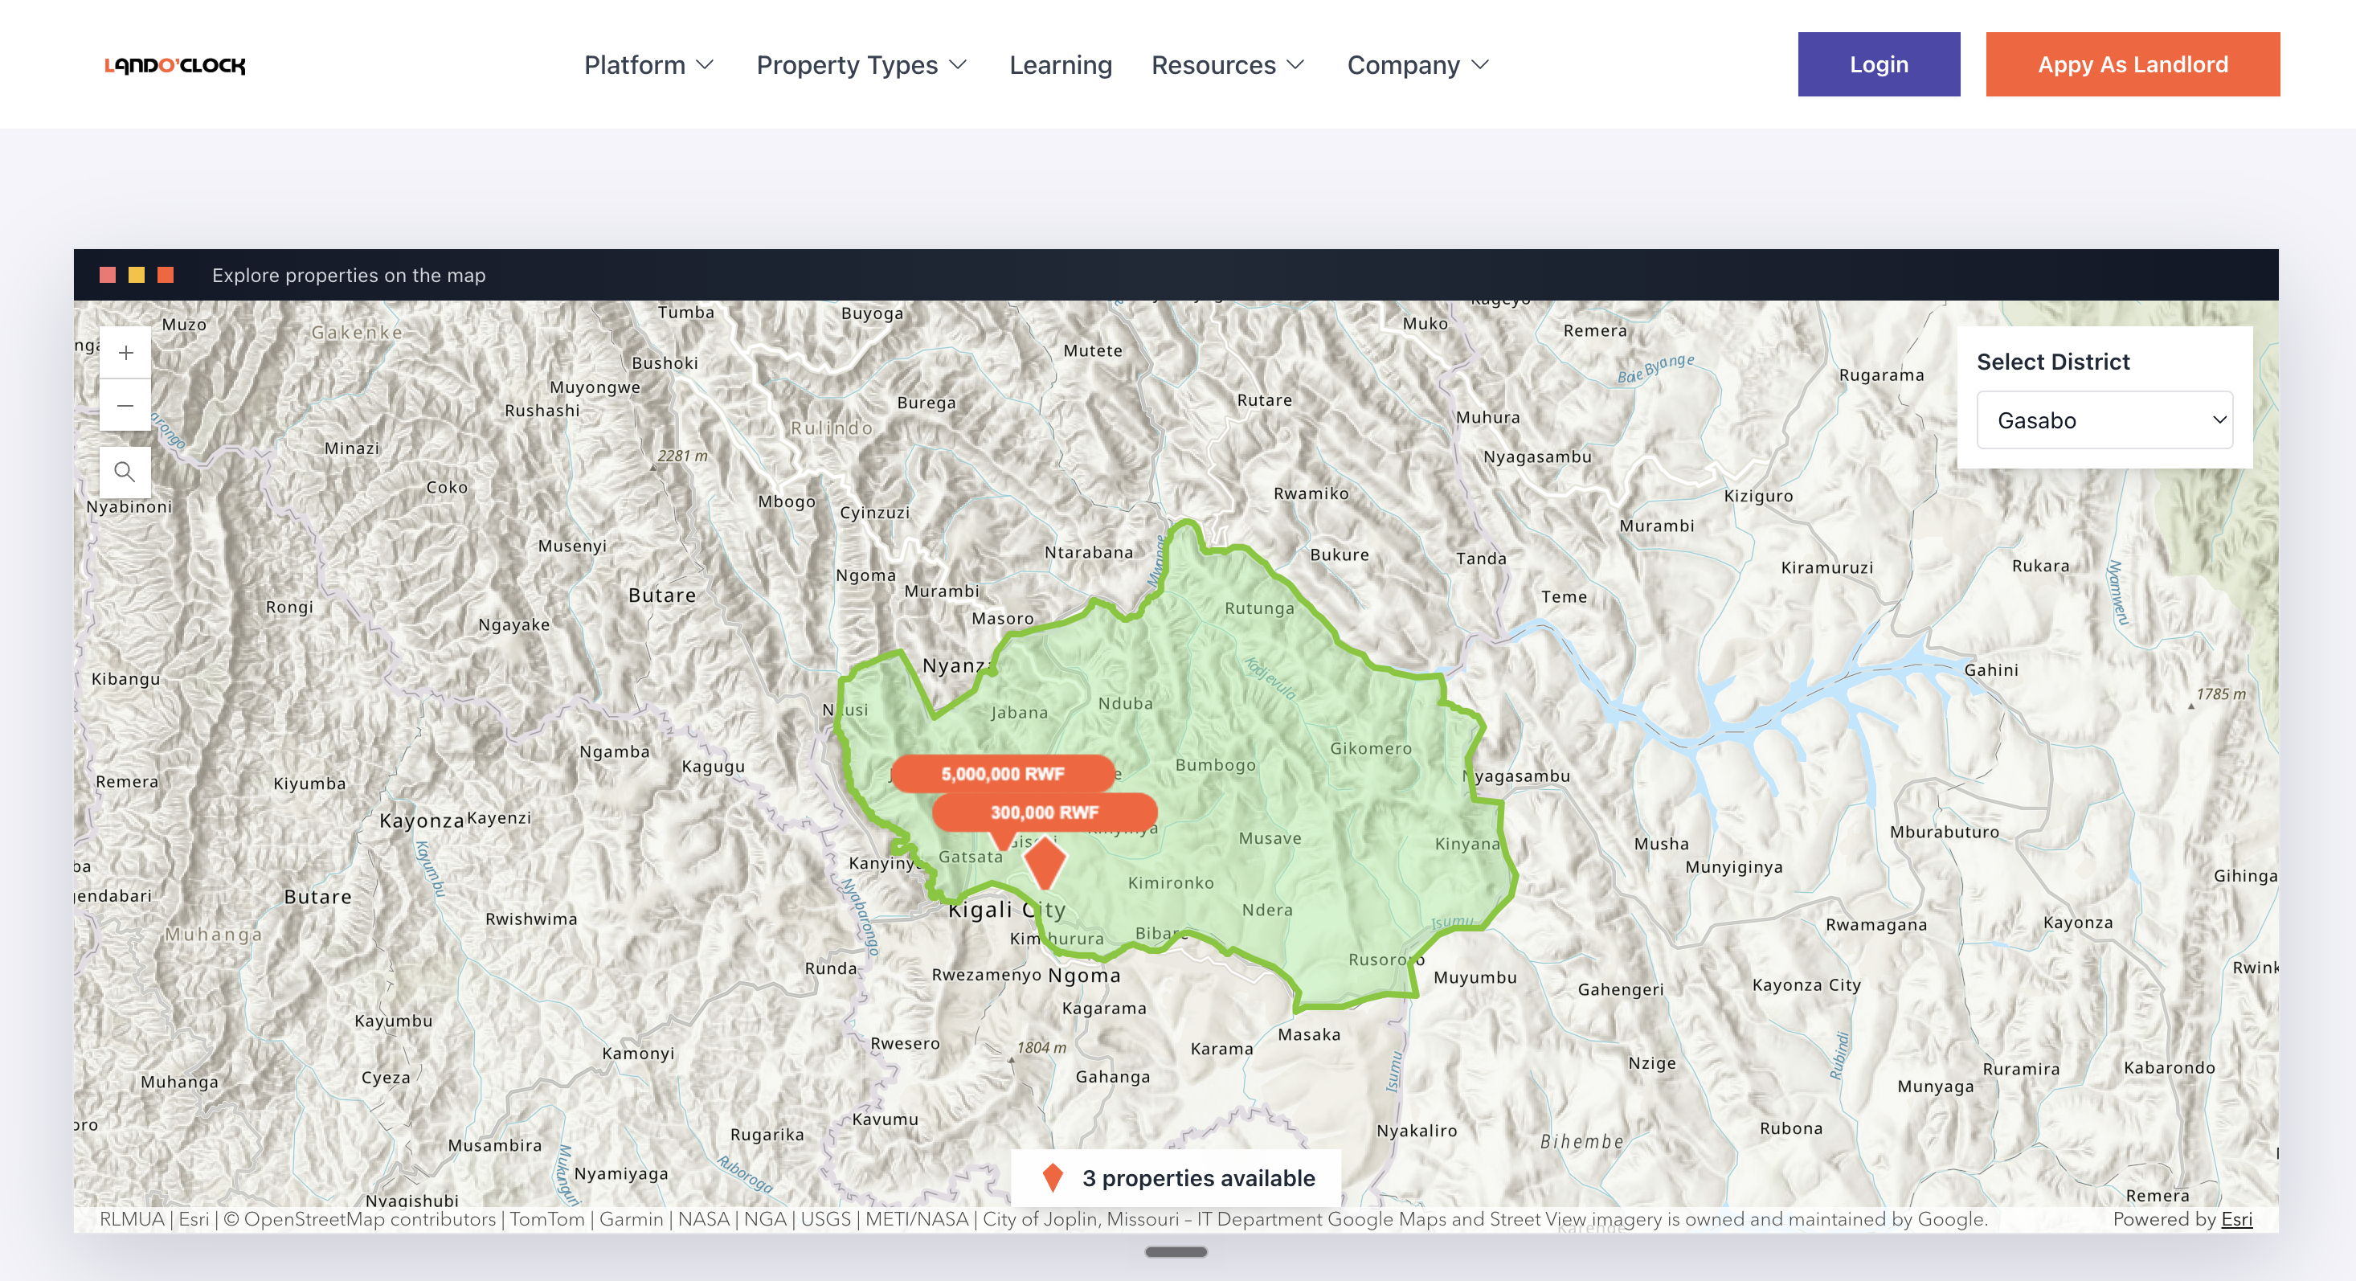Click the orange window dot
Image resolution: width=2356 pixels, height=1281 pixels.
(x=166, y=275)
